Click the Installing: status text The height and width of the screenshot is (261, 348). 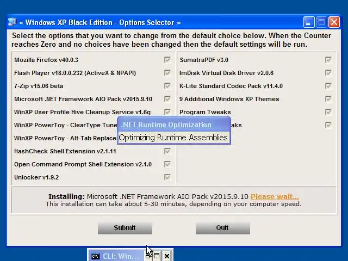(66, 197)
